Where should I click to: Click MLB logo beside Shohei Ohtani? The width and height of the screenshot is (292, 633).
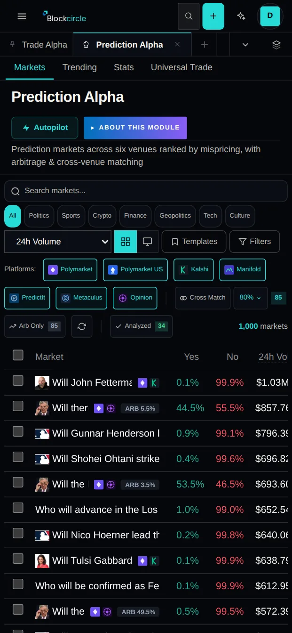click(42, 459)
